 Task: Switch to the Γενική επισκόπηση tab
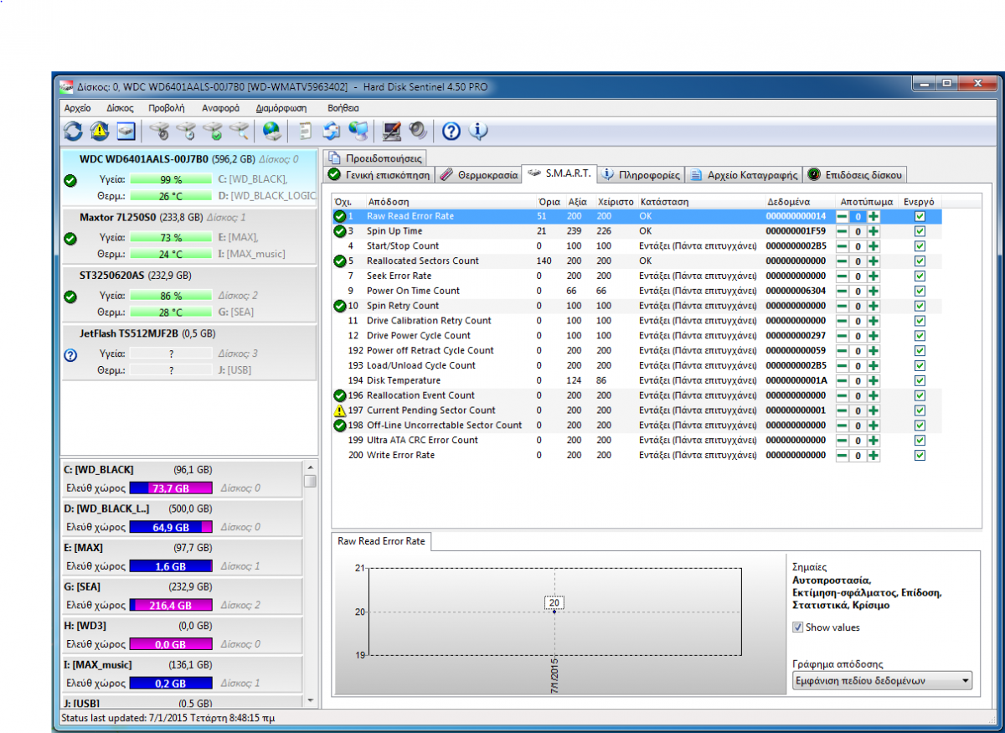pos(379,174)
